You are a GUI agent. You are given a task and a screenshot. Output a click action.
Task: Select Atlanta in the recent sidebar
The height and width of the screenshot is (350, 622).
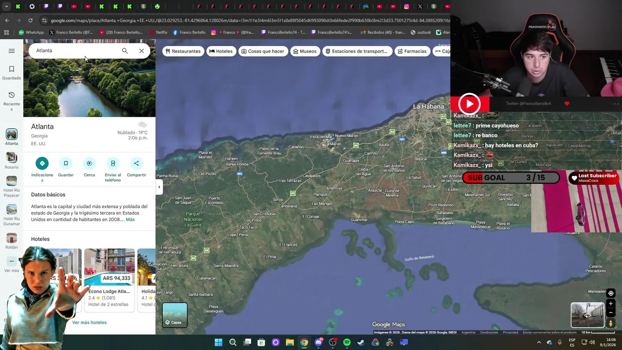pos(12,137)
